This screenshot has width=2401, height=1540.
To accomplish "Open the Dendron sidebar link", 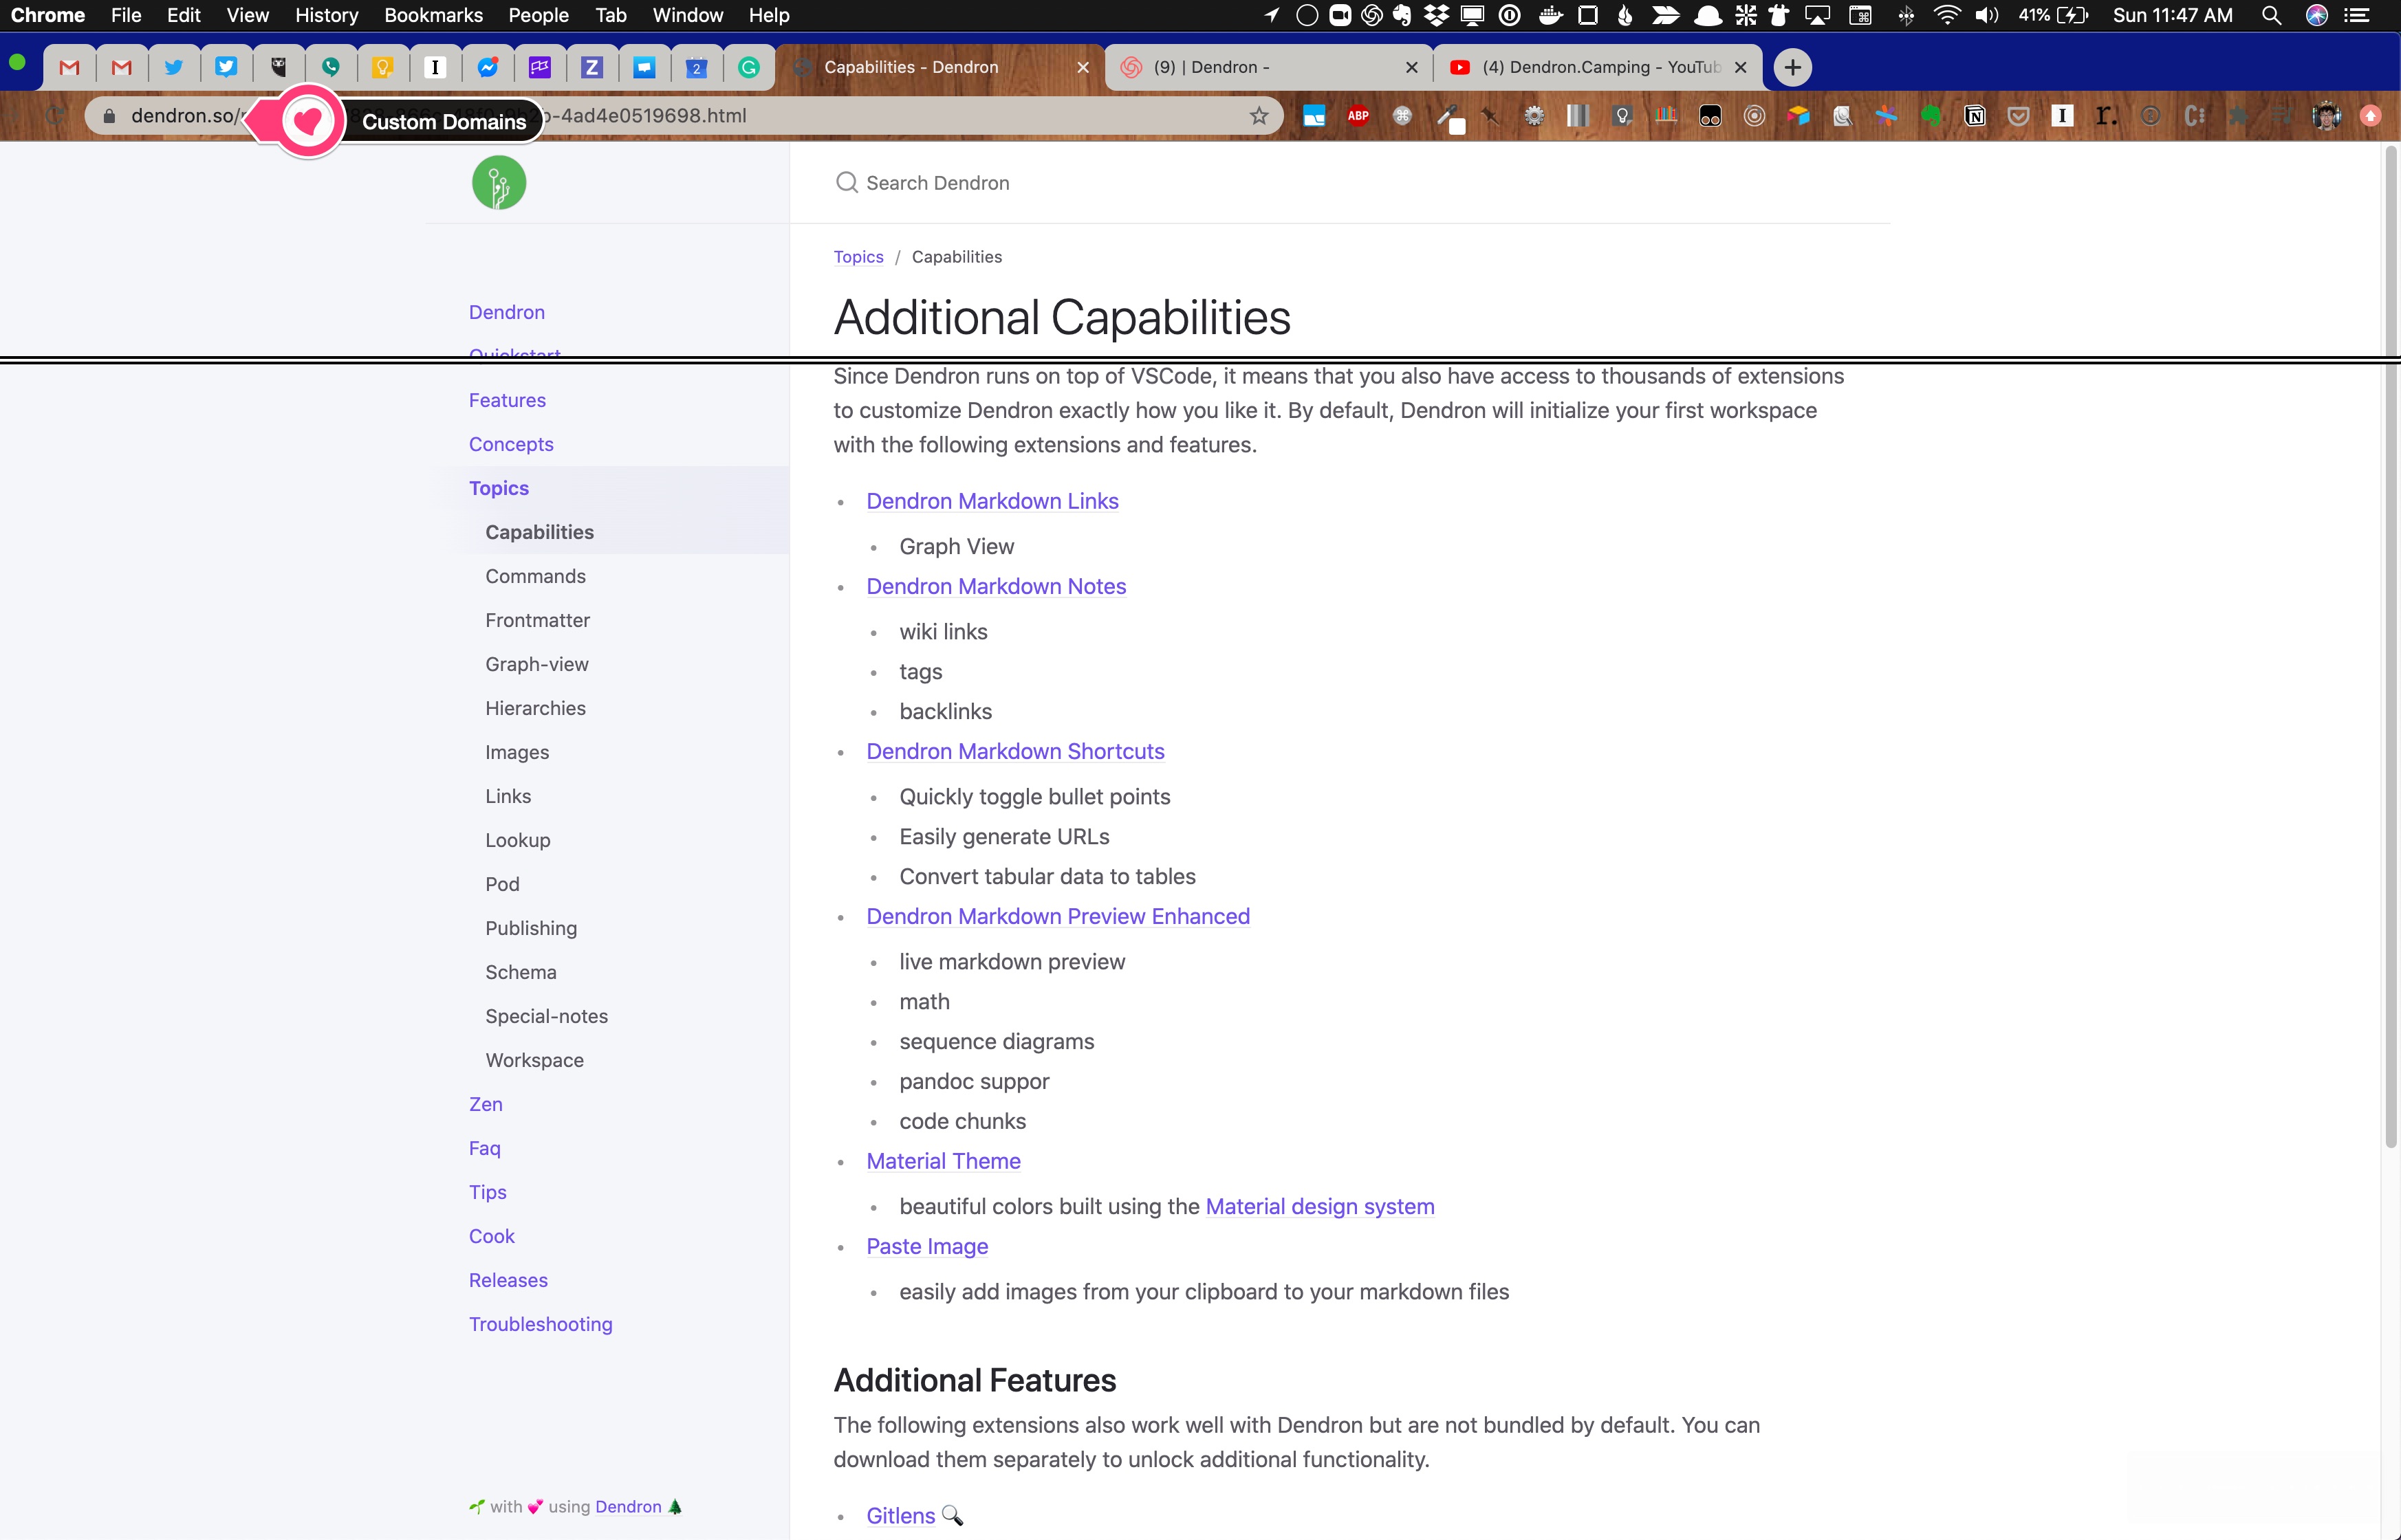I will (x=507, y=313).
